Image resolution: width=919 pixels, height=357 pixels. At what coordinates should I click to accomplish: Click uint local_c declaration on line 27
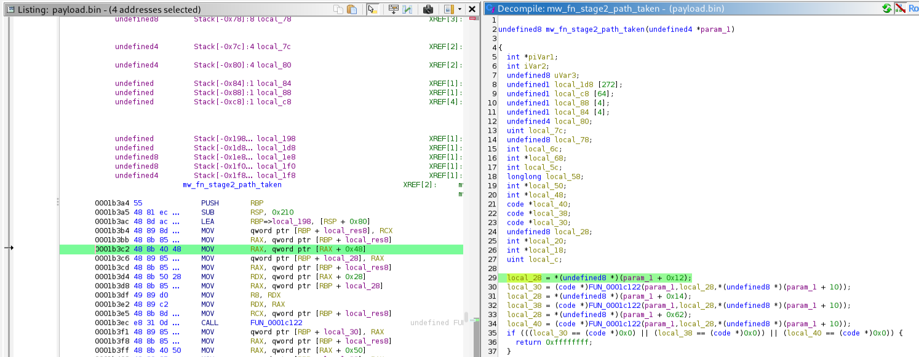click(x=534, y=259)
